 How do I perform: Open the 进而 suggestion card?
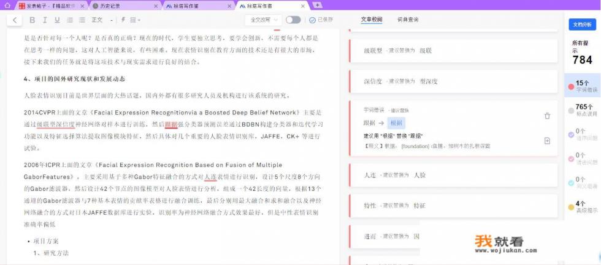point(385,236)
